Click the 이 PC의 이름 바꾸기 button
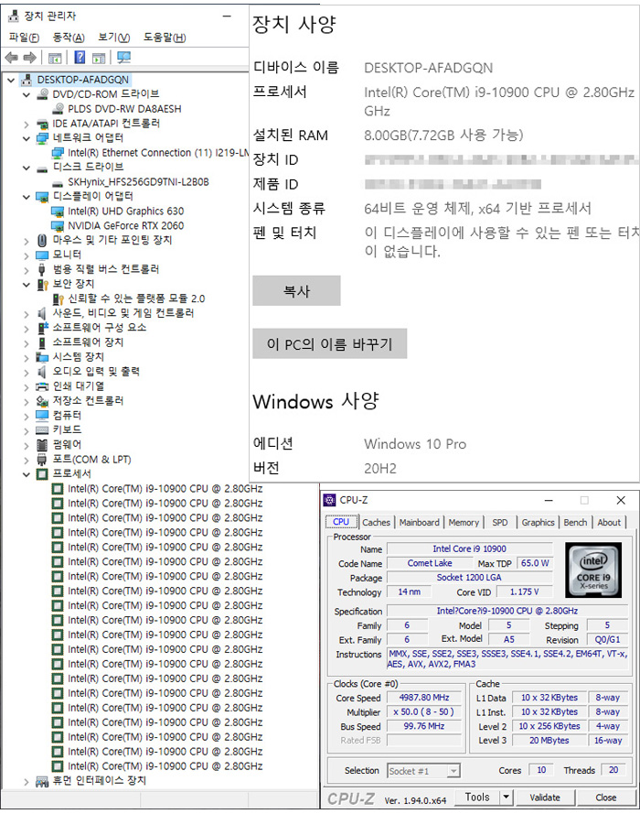This screenshot has height=814, width=640. point(329,343)
